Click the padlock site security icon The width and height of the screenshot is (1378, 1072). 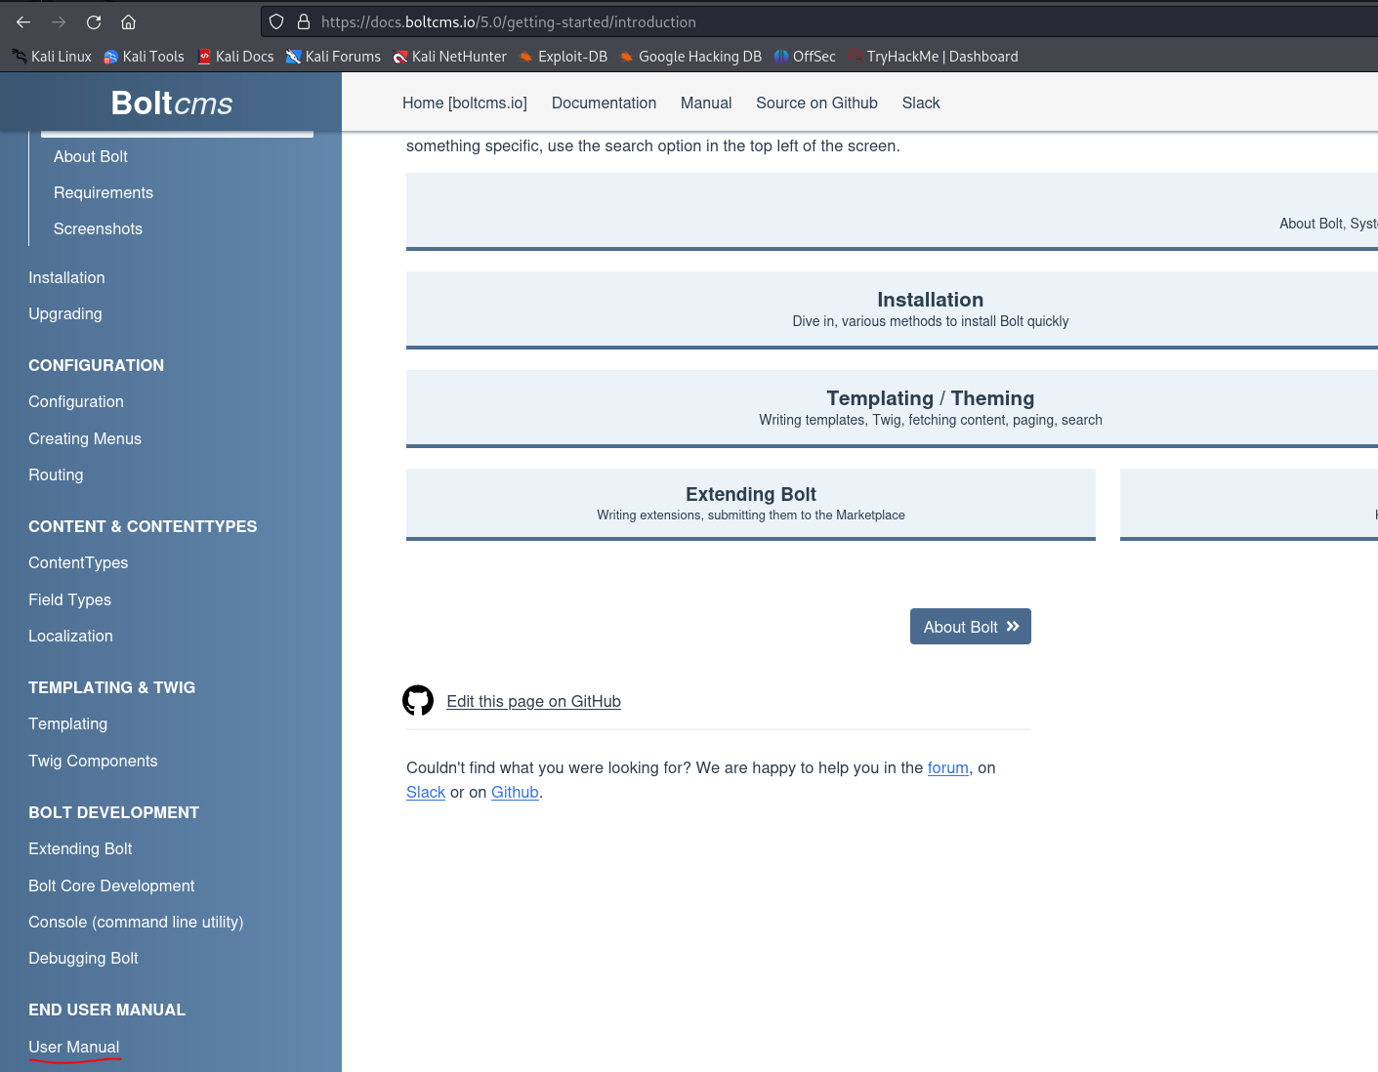pos(304,21)
